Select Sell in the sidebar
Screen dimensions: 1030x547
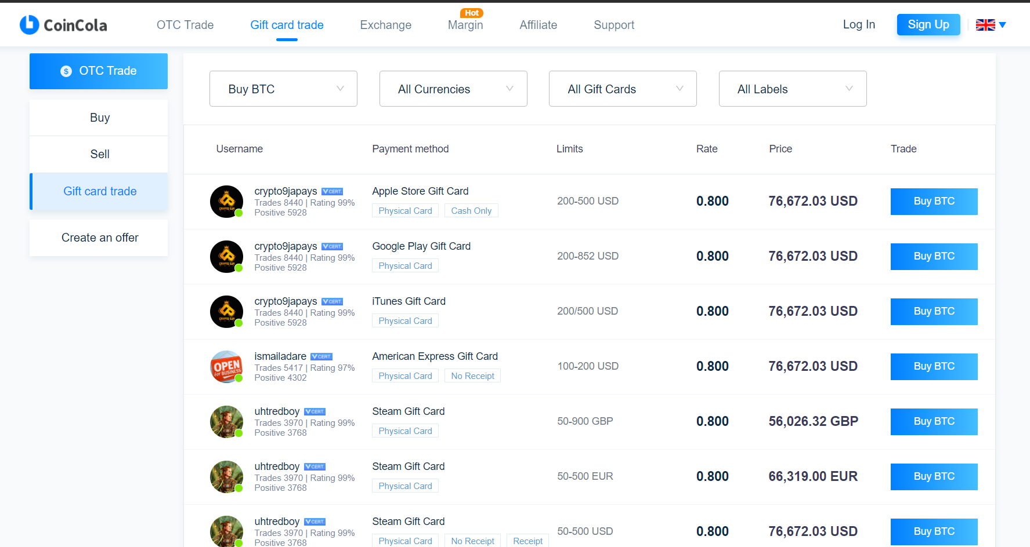[99, 154]
